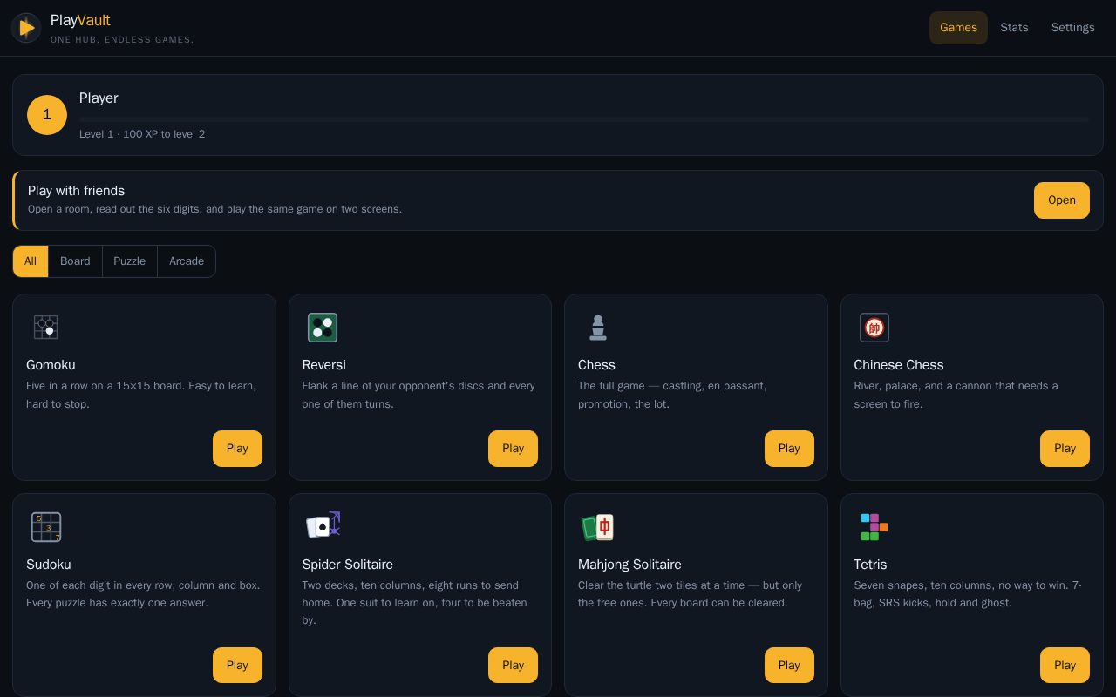This screenshot has height=697, width=1116.
Task: Start a Sudoku puzzle
Action: (x=237, y=666)
